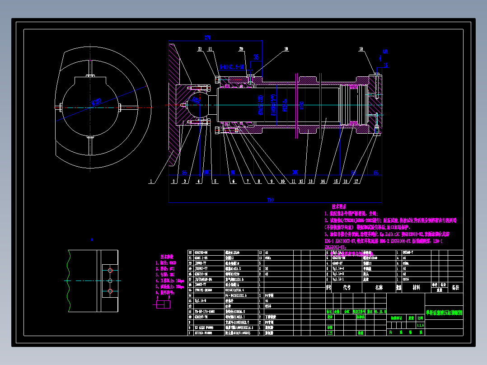Click the view label A above the detail view

[92, 239]
